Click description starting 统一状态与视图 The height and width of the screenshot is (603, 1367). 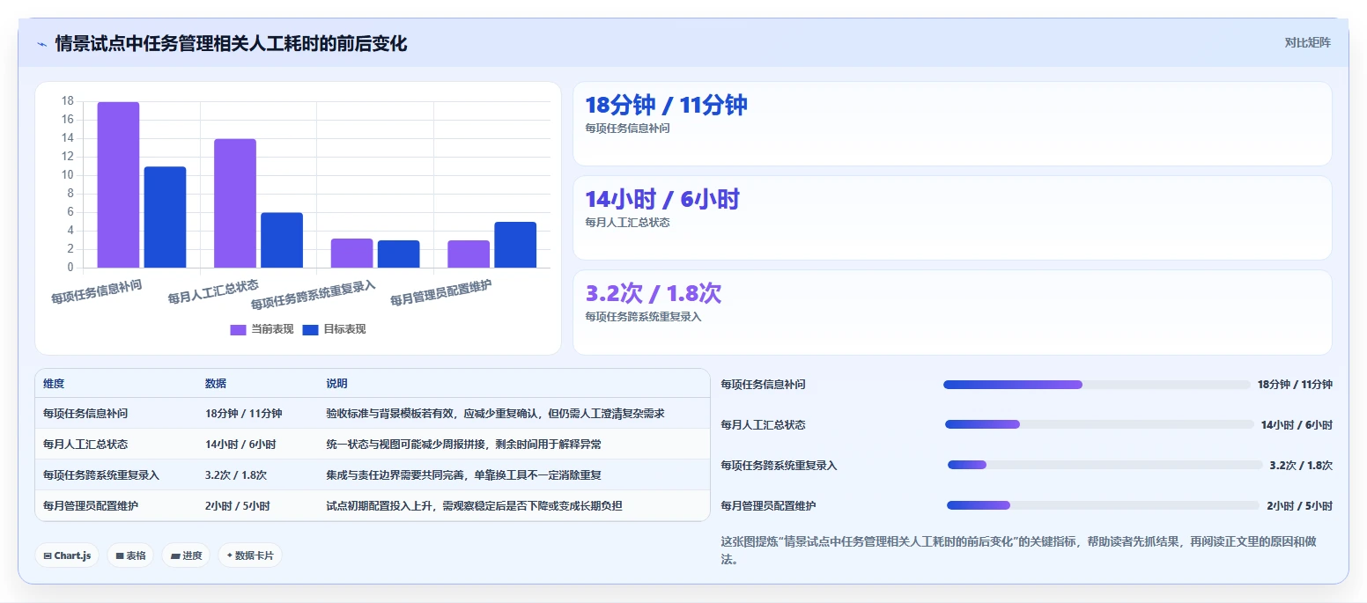[463, 445]
